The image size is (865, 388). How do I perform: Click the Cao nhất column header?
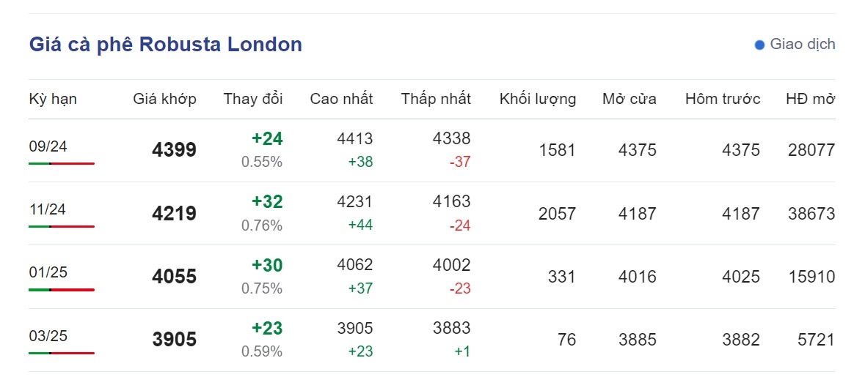341,99
